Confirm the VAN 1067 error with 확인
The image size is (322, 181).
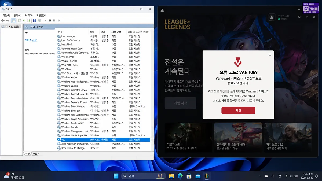click(238, 110)
